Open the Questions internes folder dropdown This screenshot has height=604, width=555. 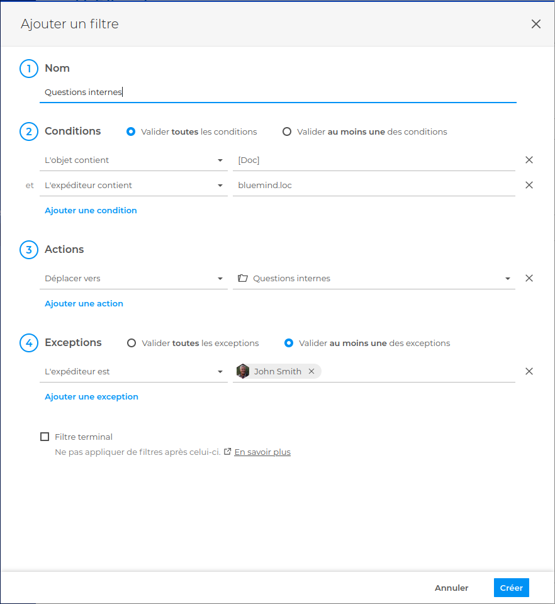click(507, 279)
